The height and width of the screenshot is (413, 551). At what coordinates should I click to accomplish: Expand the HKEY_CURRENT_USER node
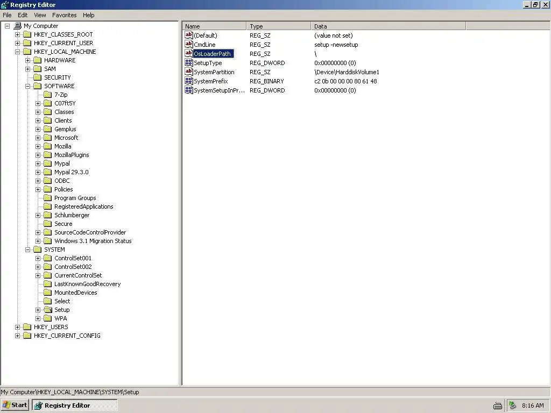point(17,43)
